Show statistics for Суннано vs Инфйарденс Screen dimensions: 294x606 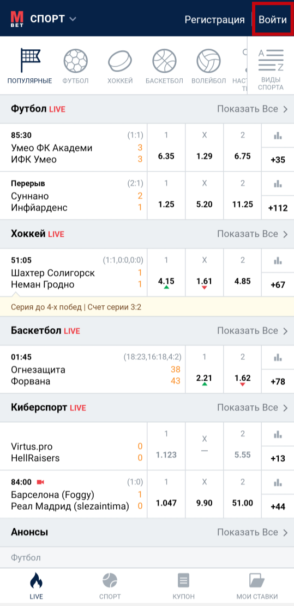coord(278,183)
